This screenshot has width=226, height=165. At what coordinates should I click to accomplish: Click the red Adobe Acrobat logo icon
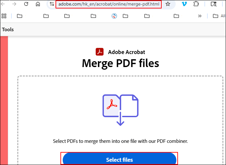click(x=100, y=52)
